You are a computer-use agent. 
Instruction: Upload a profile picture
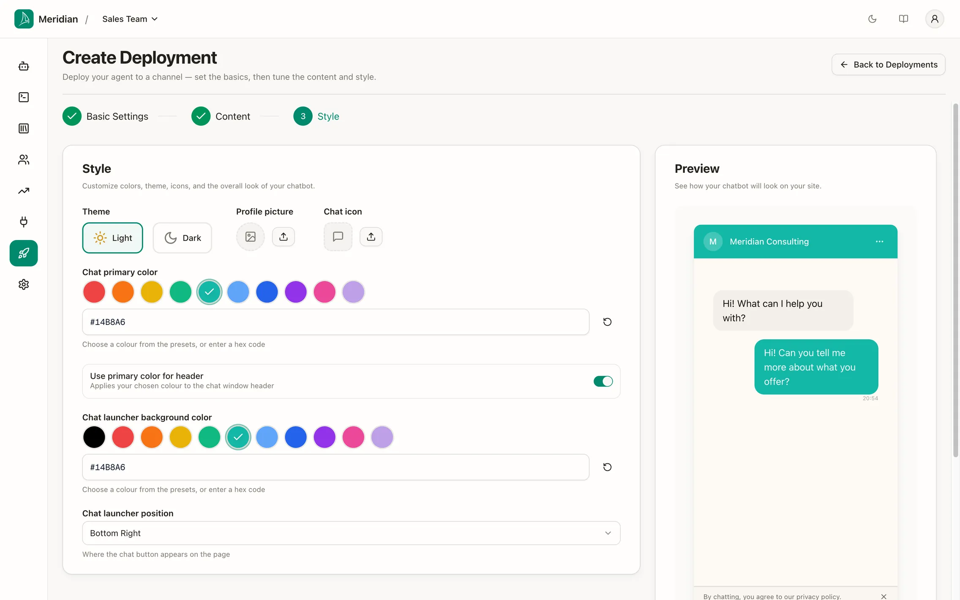coord(284,237)
